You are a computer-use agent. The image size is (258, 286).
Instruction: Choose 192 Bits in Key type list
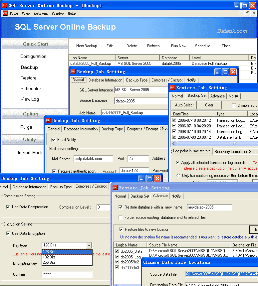pos(67,257)
